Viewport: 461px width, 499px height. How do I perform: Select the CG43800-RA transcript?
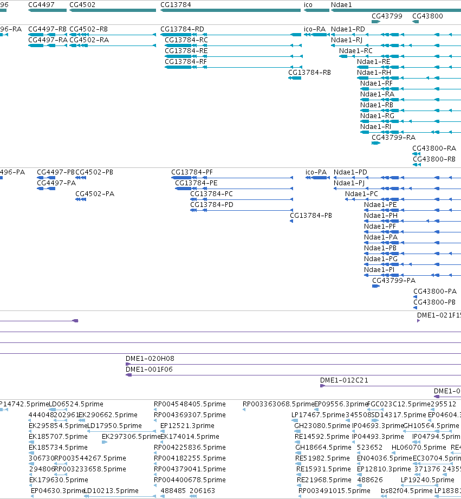click(416, 154)
